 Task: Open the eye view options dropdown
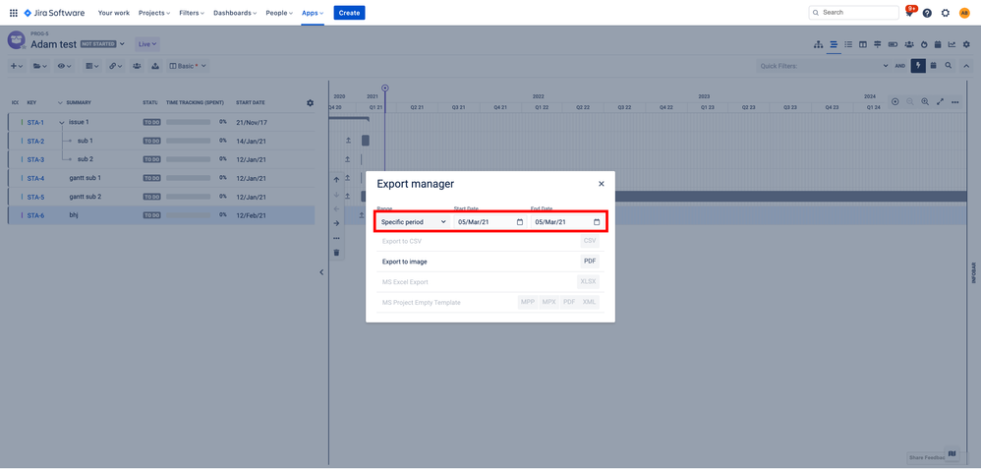pos(65,66)
